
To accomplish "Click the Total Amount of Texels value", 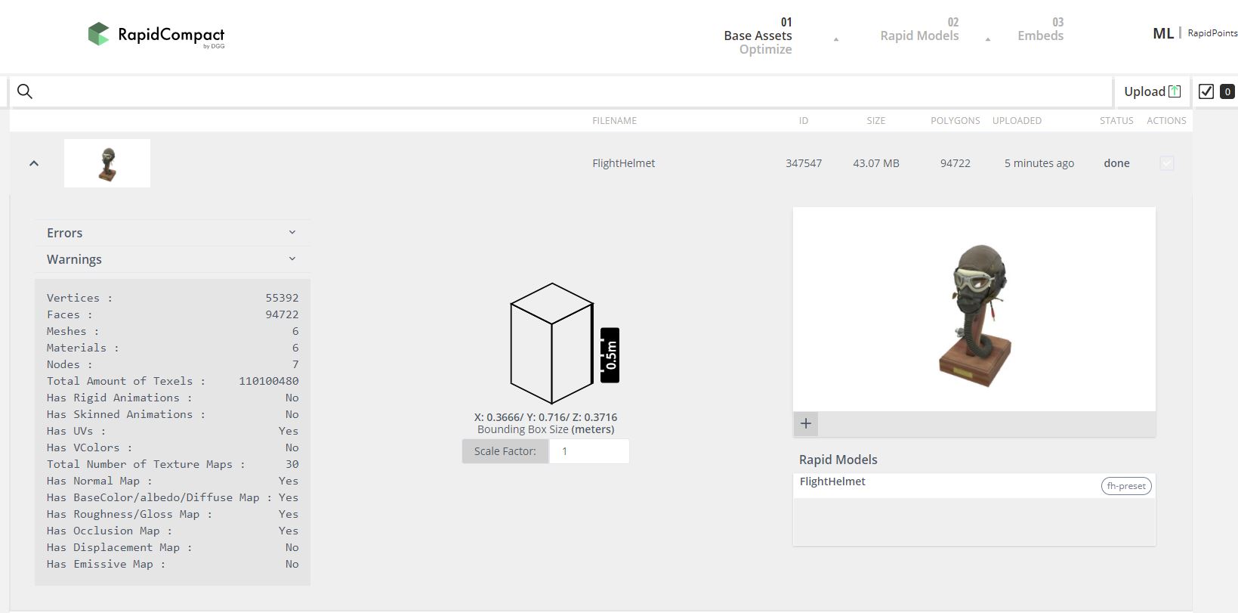I will [269, 381].
